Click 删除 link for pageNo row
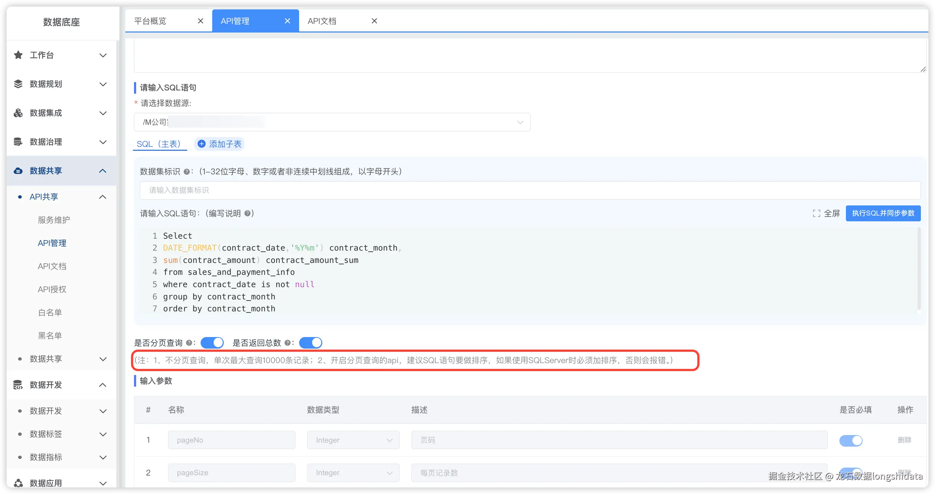The width and height of the screenshot is (935, 494). pos(904,440)
